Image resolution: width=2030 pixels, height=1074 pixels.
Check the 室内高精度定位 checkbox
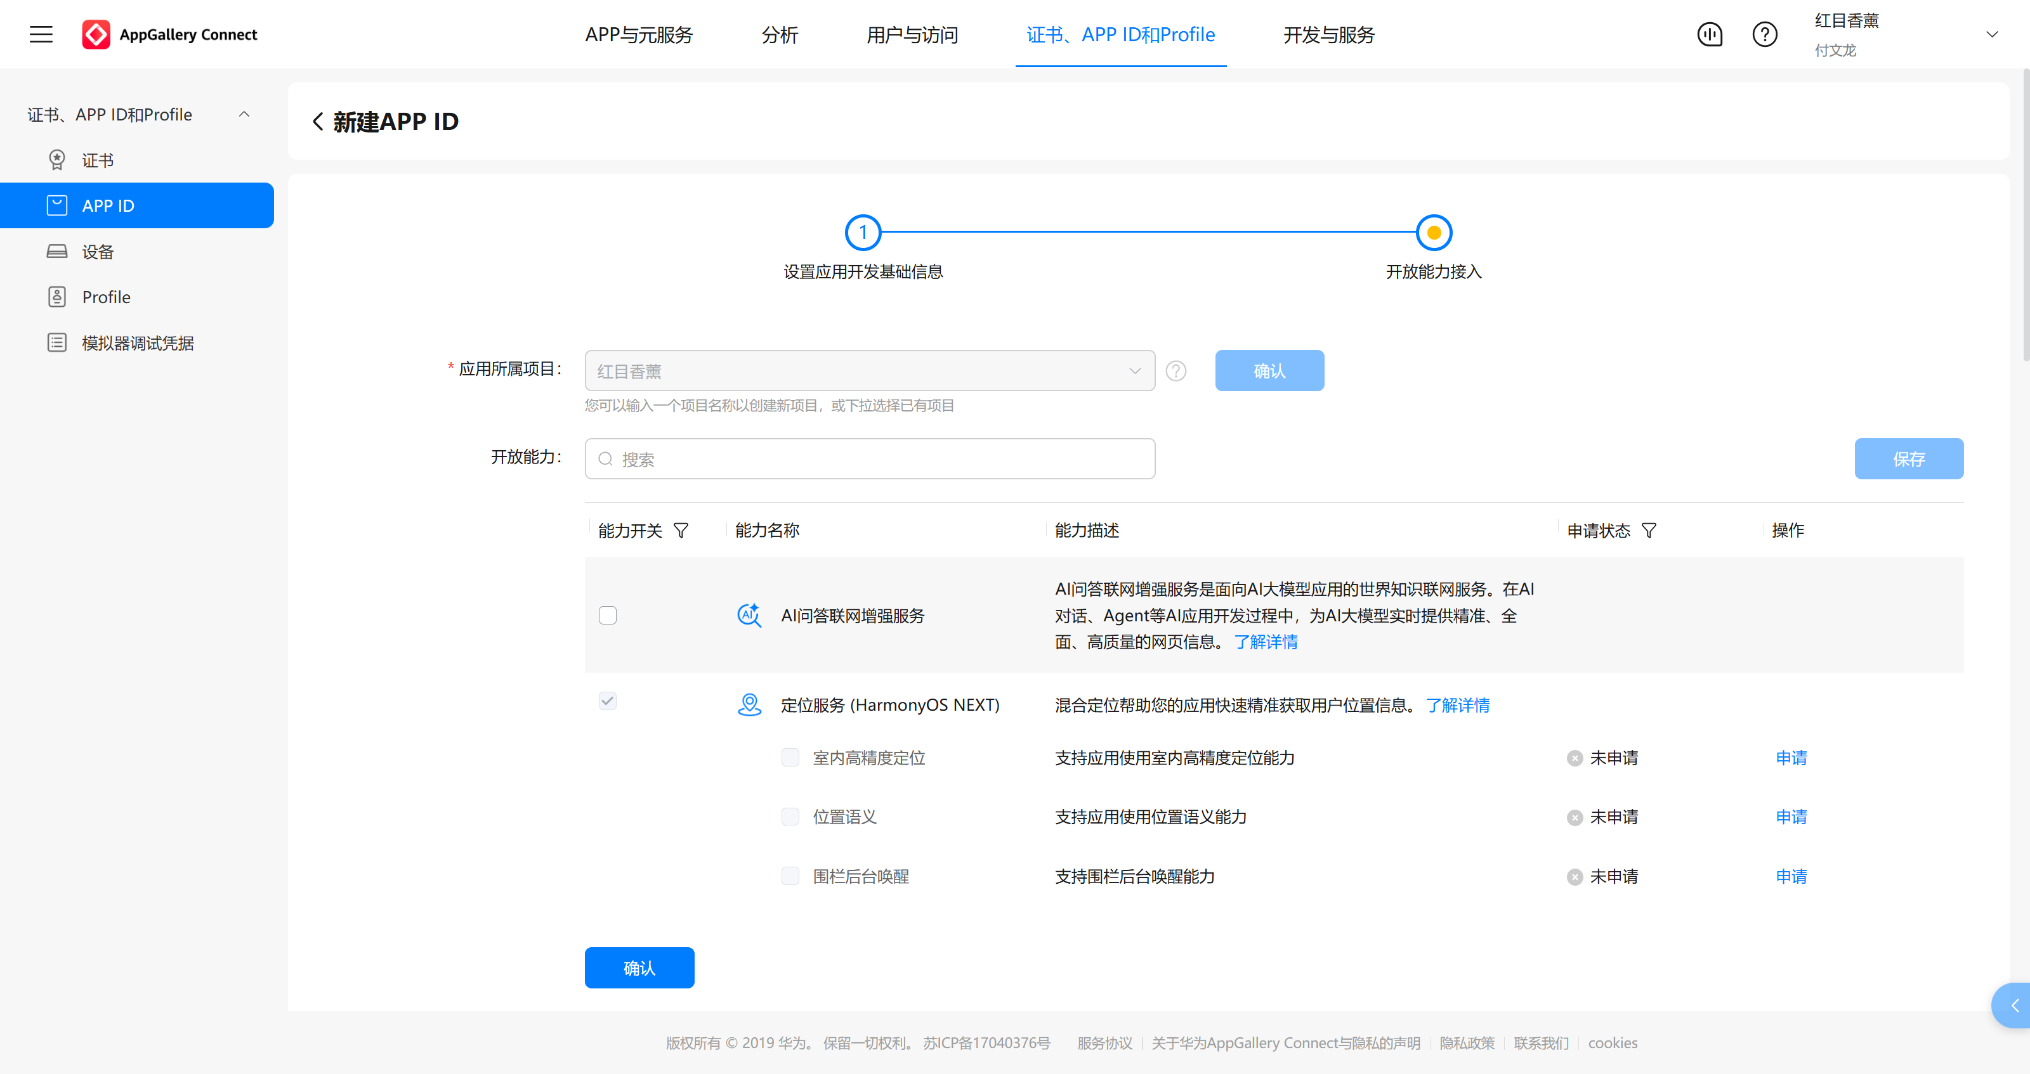(790, 758)
